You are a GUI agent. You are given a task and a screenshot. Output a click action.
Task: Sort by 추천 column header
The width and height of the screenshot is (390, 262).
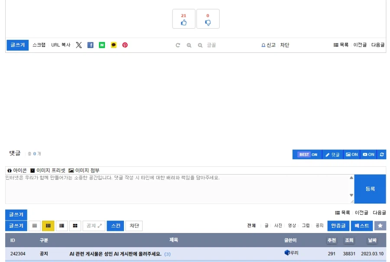click(331, 240)
